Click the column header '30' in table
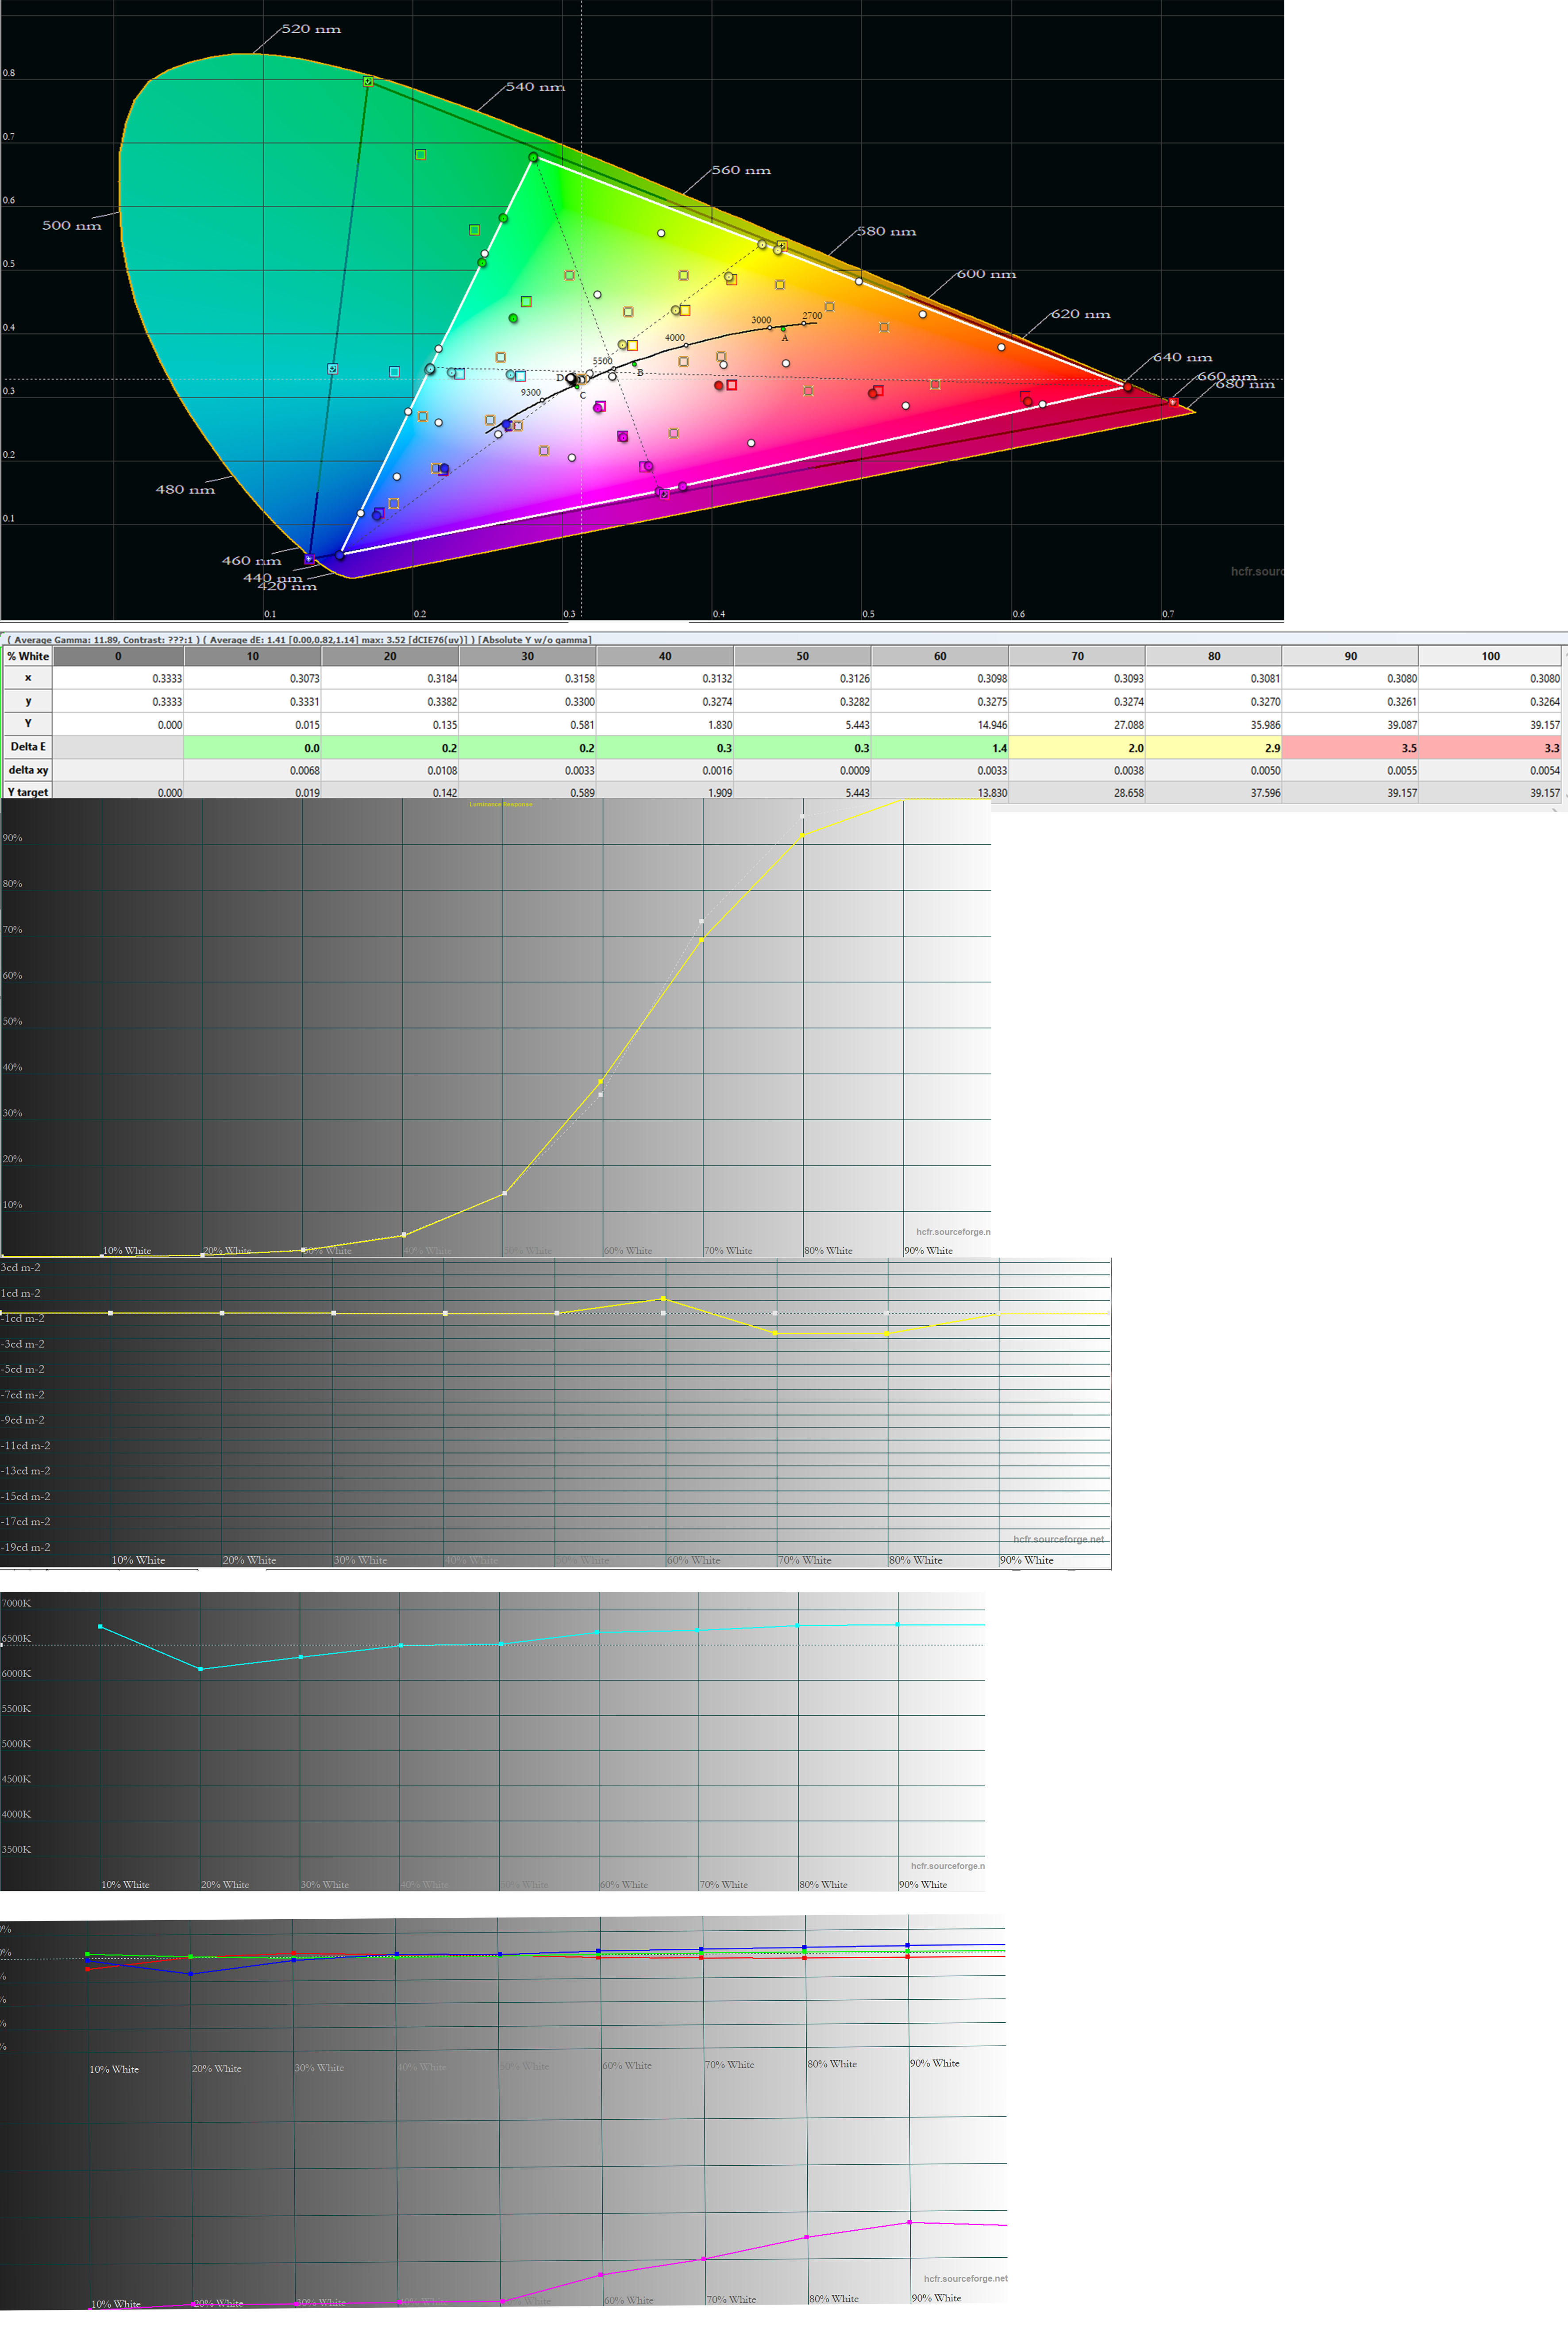This screenshot has height=2352, width=1568. [x=527, y=656]
